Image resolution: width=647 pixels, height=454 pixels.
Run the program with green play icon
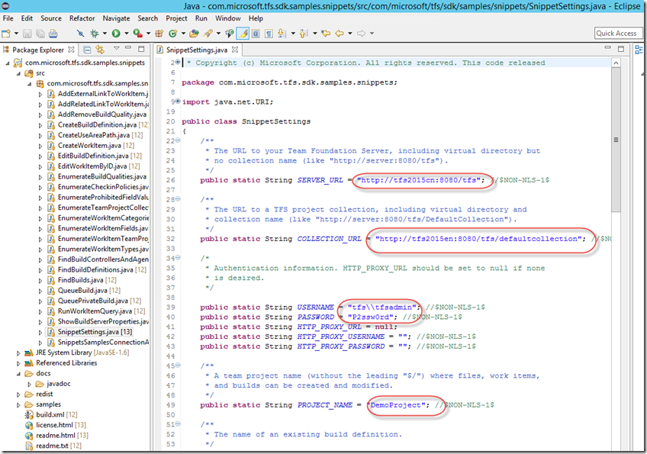[116, 34]
